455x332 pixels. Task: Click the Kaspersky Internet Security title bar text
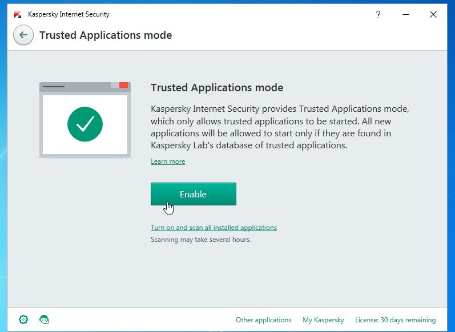(x=69, y=14)
